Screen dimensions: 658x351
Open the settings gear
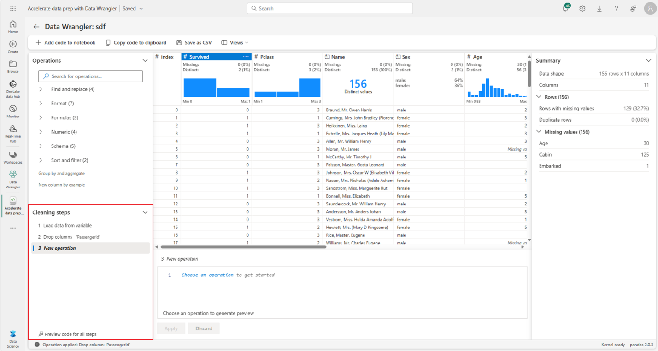pos(582,8)
